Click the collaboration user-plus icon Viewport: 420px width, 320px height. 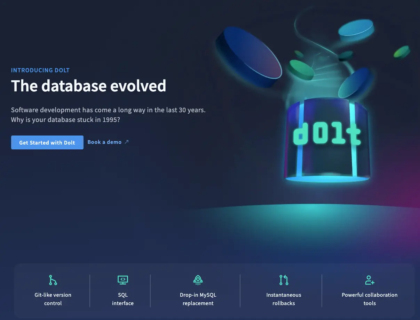tap(370, 280)
